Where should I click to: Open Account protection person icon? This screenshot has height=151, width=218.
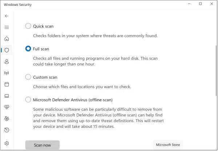point(7,62)
